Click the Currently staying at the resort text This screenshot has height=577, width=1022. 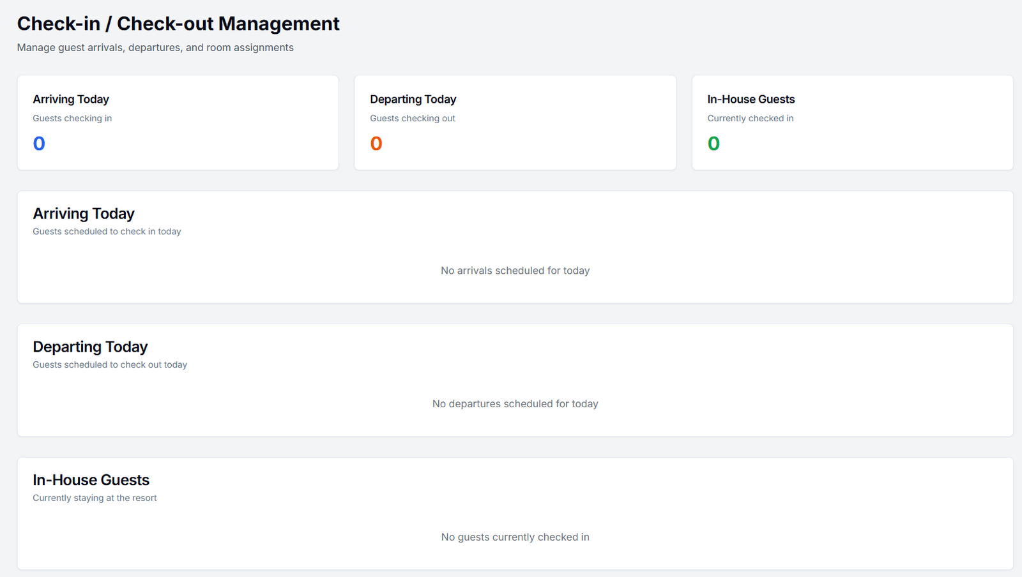click(94, 498)
